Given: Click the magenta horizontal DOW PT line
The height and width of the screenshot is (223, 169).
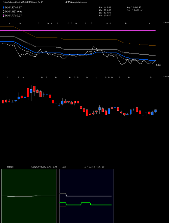Looking at the screenshot, I should click(78, 30).
